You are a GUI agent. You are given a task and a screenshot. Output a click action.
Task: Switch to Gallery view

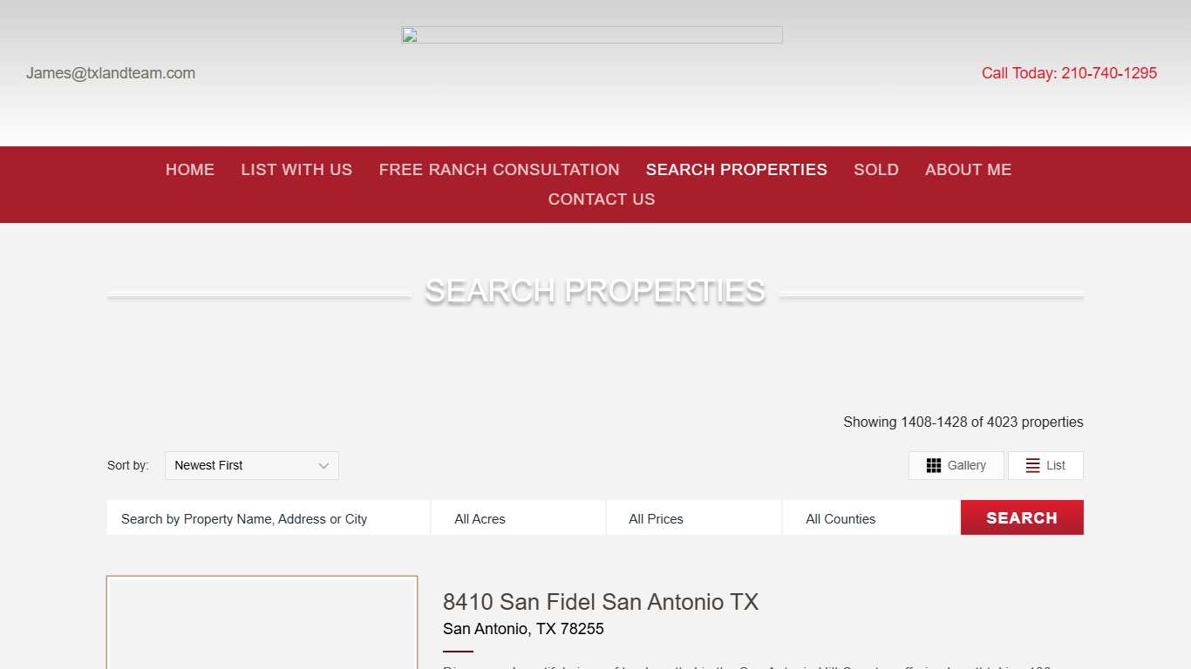coord(956,465)
